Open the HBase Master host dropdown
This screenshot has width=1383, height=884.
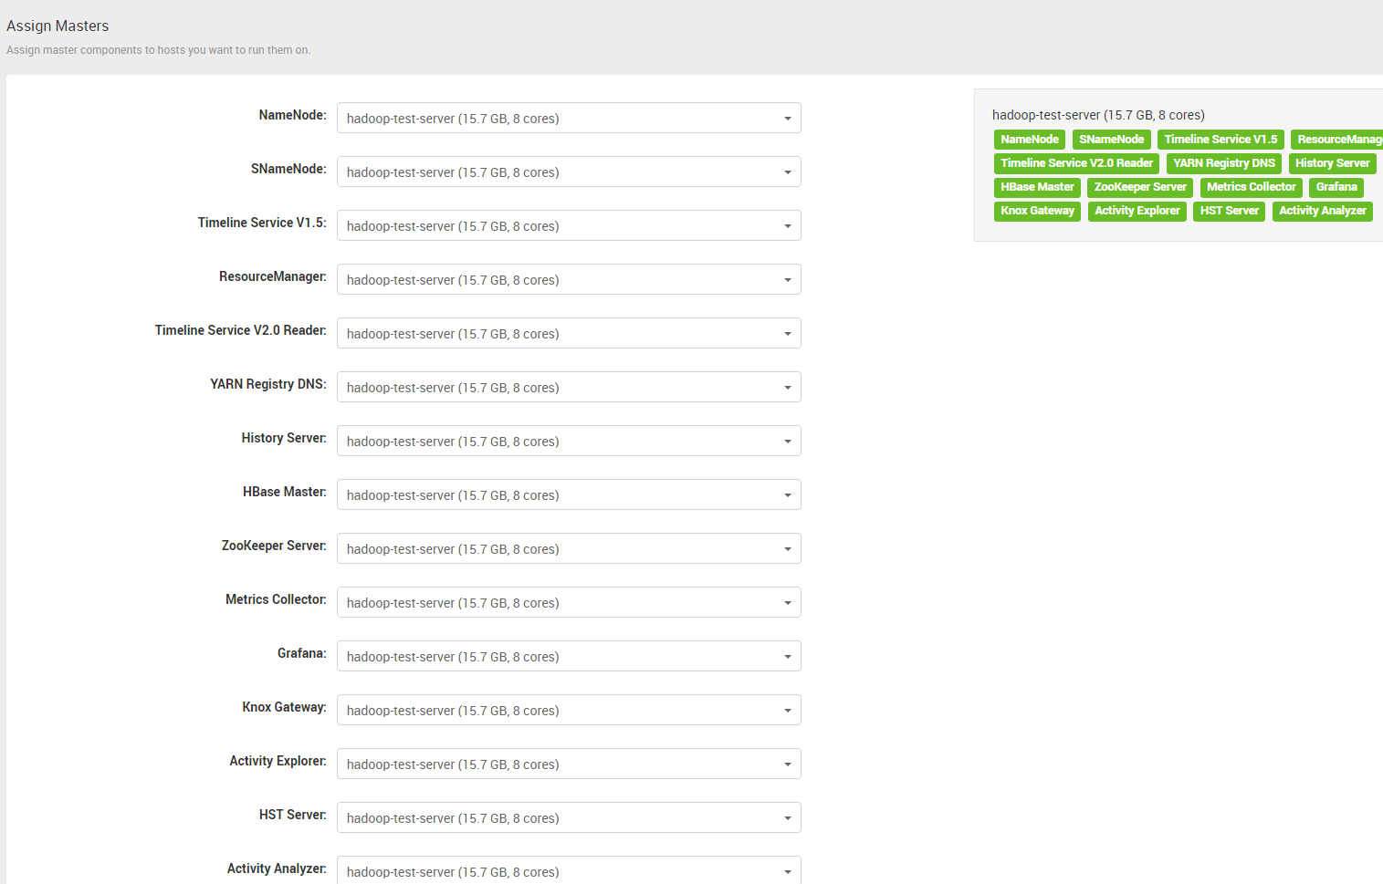point(568,495)
